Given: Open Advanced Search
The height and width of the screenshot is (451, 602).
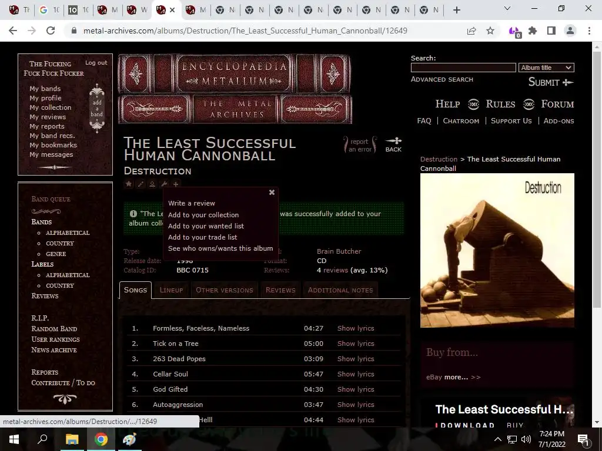Looking at the screenshot, I should pos(442,79).
